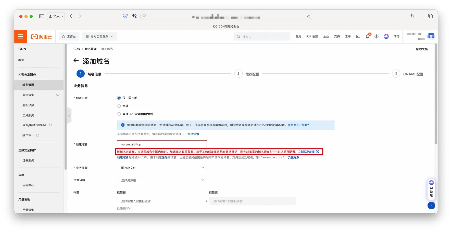Click the help question mark icon

[x=376, y=36]
